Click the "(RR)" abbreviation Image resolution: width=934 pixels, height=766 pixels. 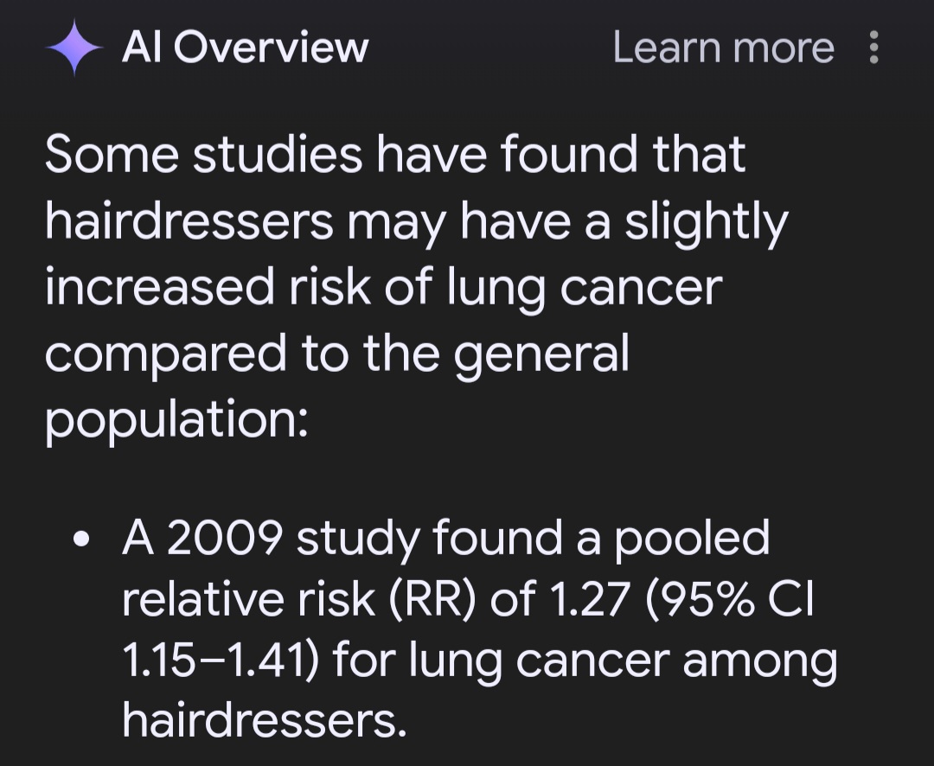[433, 600]
